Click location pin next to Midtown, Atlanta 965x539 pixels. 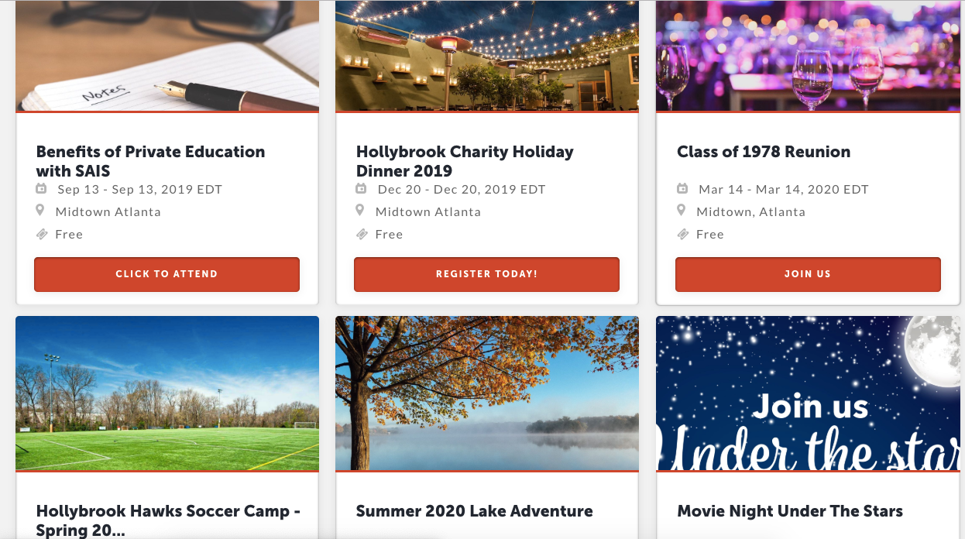(682, 211)
